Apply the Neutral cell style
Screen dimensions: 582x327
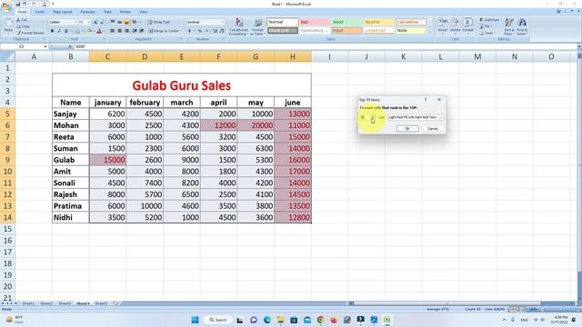tap(378, 22)
